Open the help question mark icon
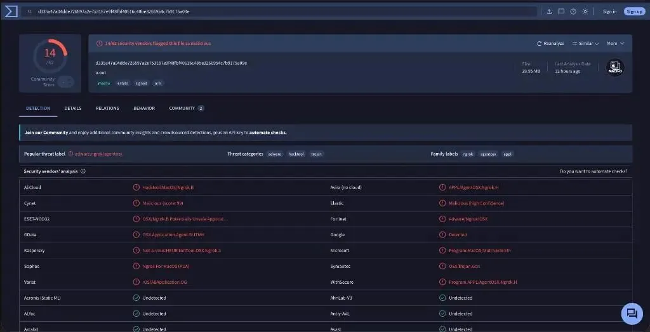The width and height of the screenshot is (650, 332). pyautogui.click(x=573, y=11)
